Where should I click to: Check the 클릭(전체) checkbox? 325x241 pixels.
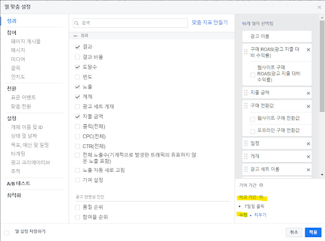pos(77,127)
